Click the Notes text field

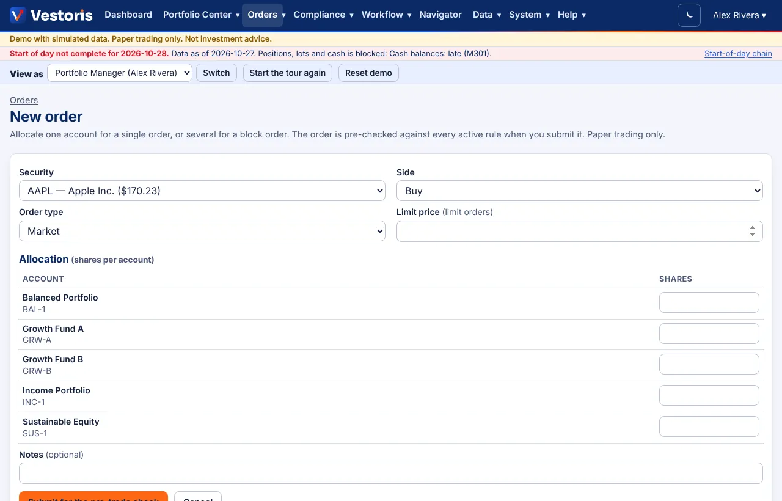(391, 473)
